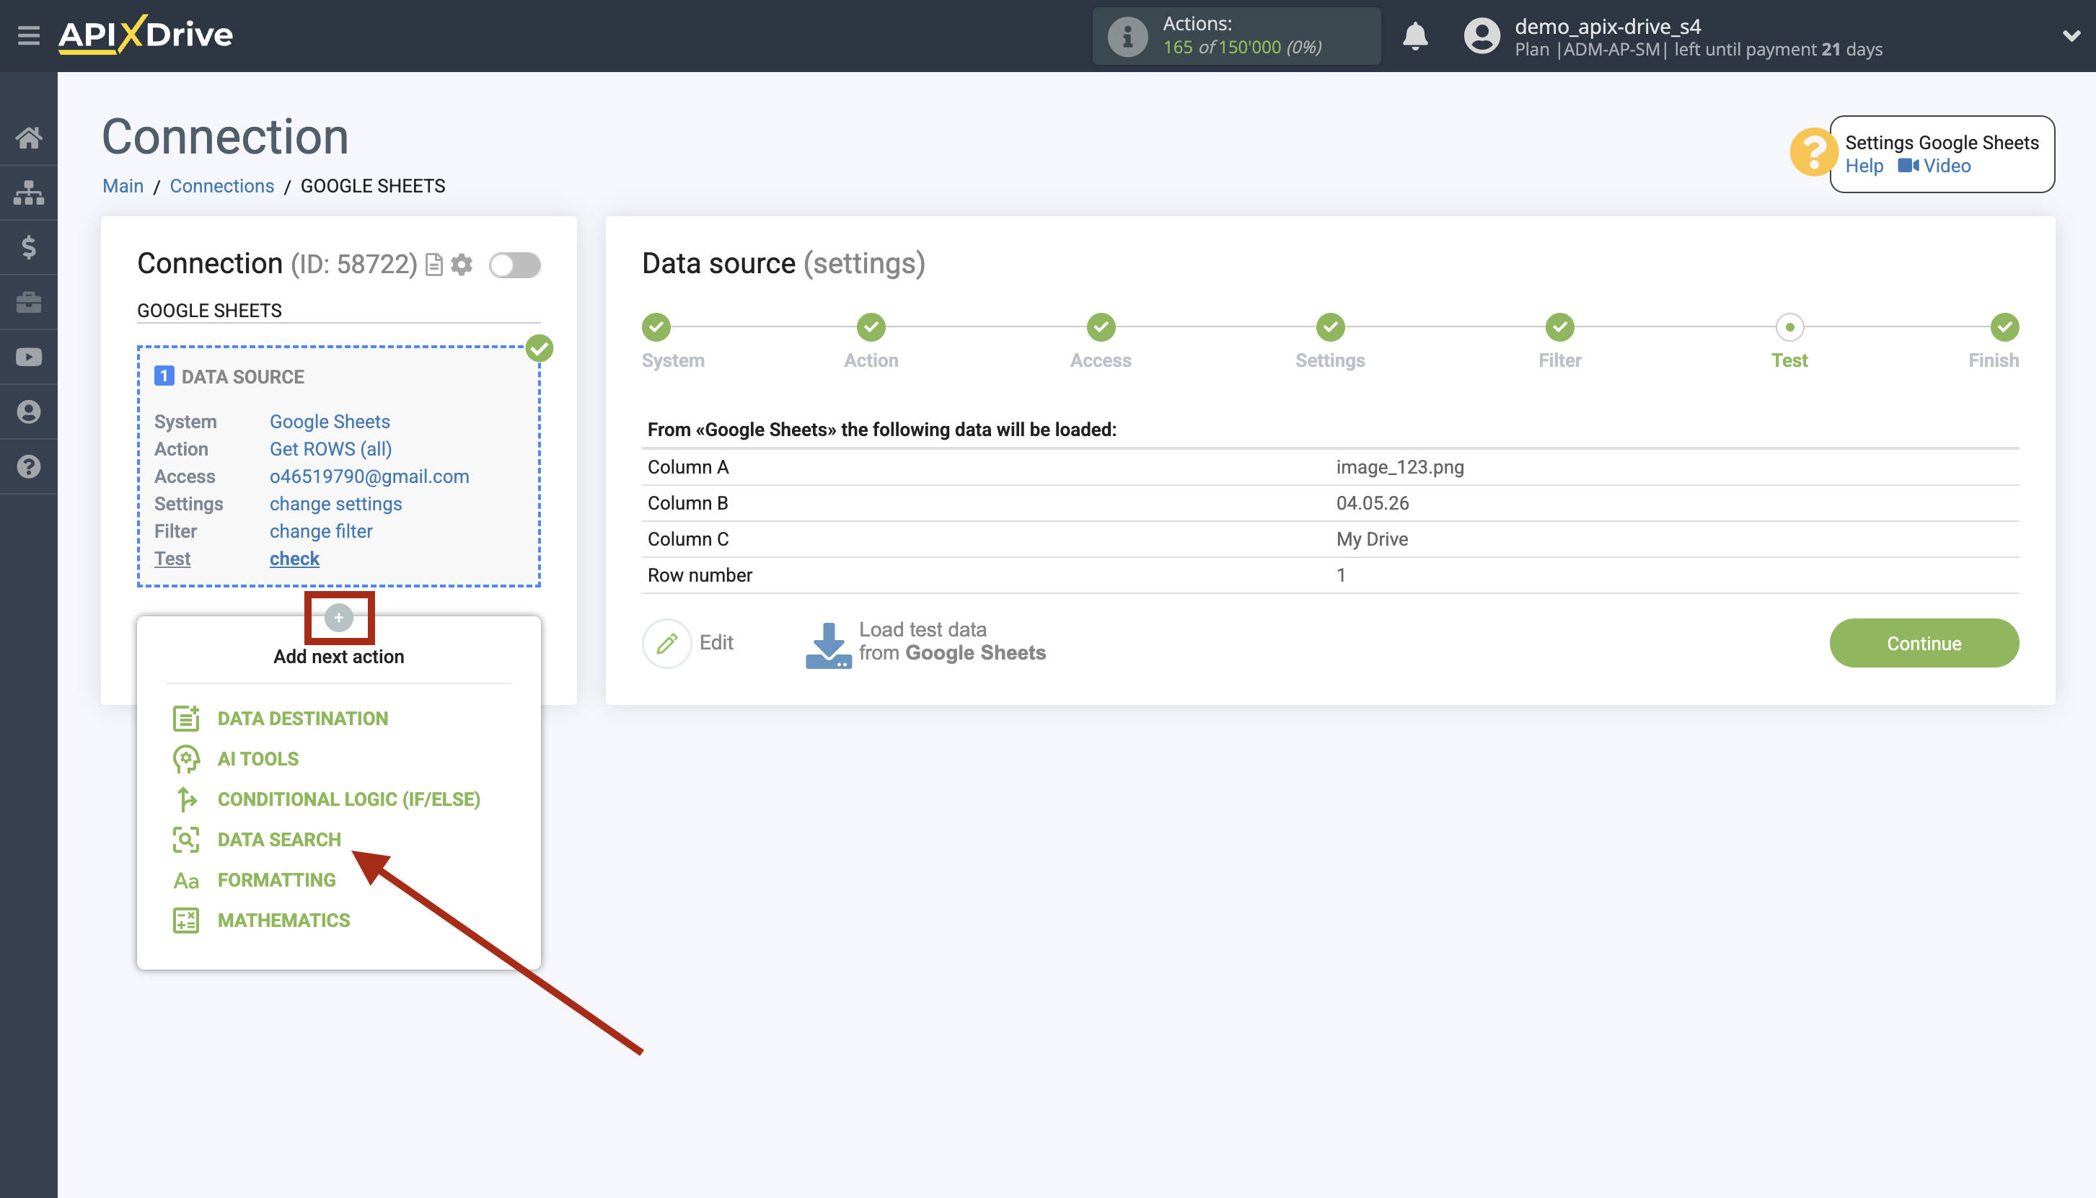2096x1198 pixels.
Task: Select AI TOOLS from the action menu
Action: coord(257,758)
